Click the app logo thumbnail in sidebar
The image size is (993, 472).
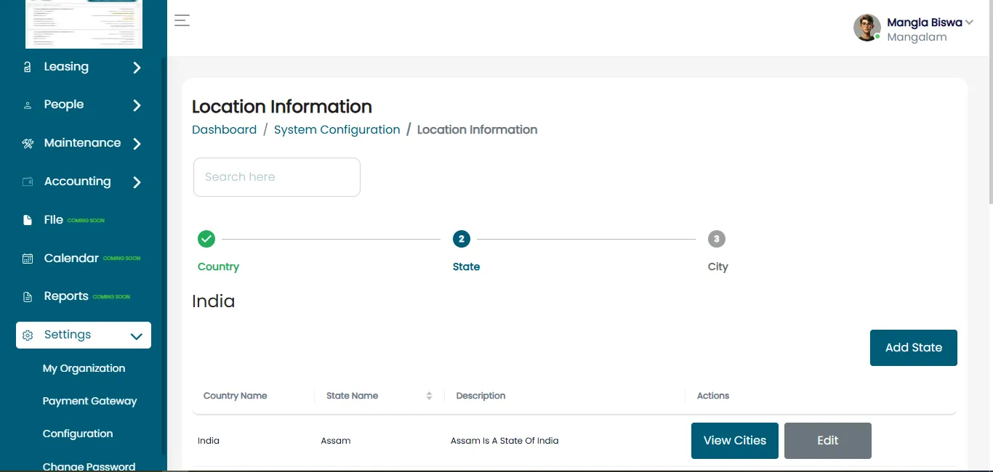[84, 24]
